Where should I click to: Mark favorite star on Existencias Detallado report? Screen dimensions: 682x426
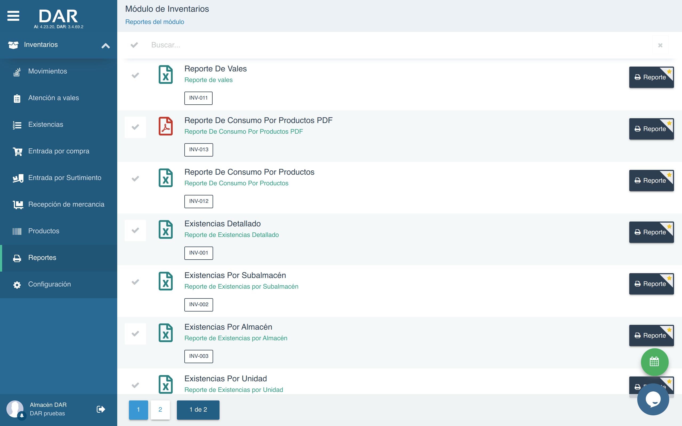point(669,227)
